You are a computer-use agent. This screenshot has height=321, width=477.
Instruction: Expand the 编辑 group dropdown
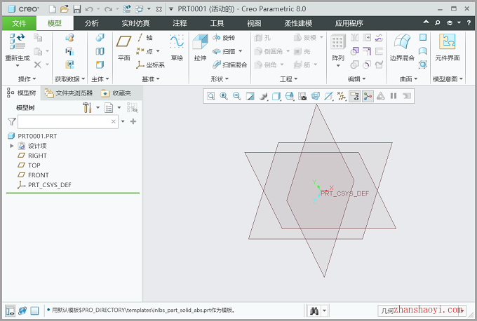[357, 79]
